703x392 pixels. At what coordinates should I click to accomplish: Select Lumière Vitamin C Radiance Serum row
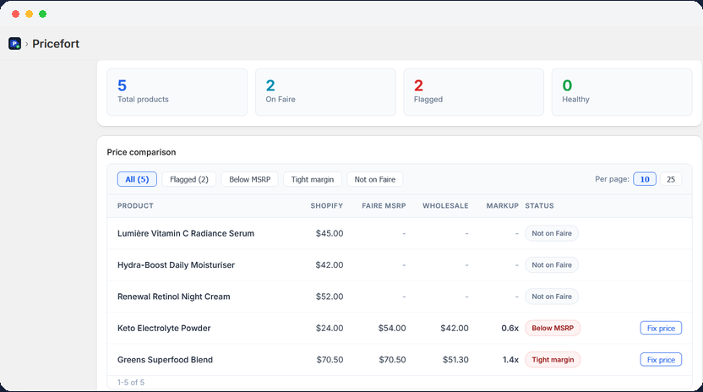click(x=400, y=234)
